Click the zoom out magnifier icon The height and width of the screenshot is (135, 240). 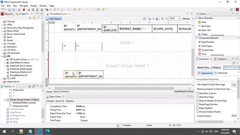tap(166, 19)
